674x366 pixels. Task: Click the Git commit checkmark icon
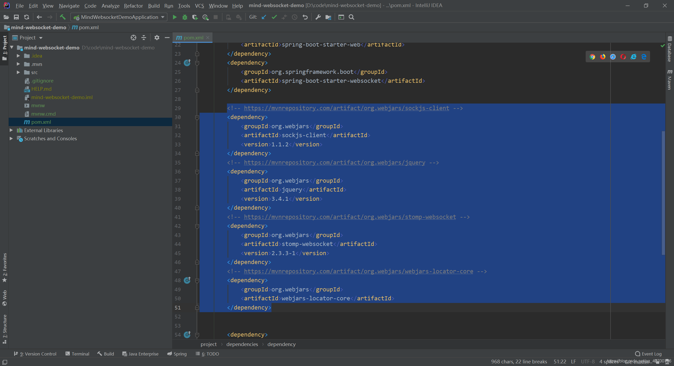274,17
